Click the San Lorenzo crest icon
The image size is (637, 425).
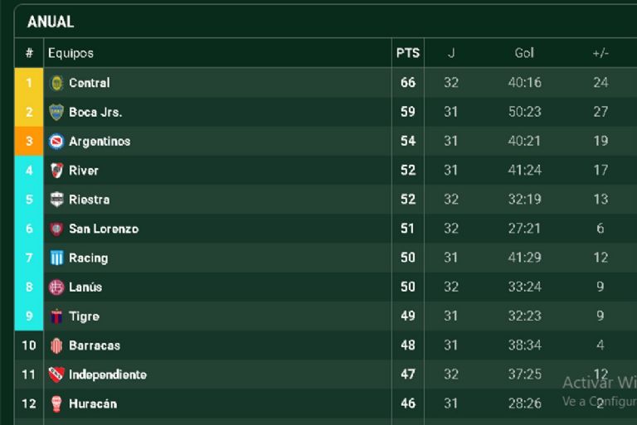(56, 229)
